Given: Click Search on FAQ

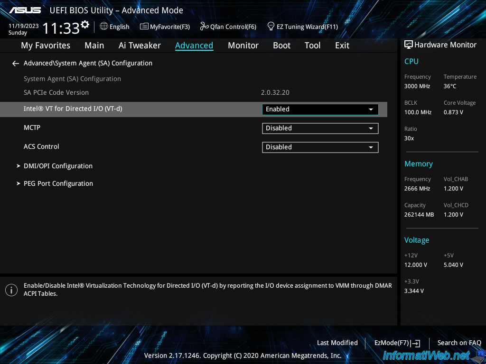Looking at the screenshot, I should (x=459, y=343).
